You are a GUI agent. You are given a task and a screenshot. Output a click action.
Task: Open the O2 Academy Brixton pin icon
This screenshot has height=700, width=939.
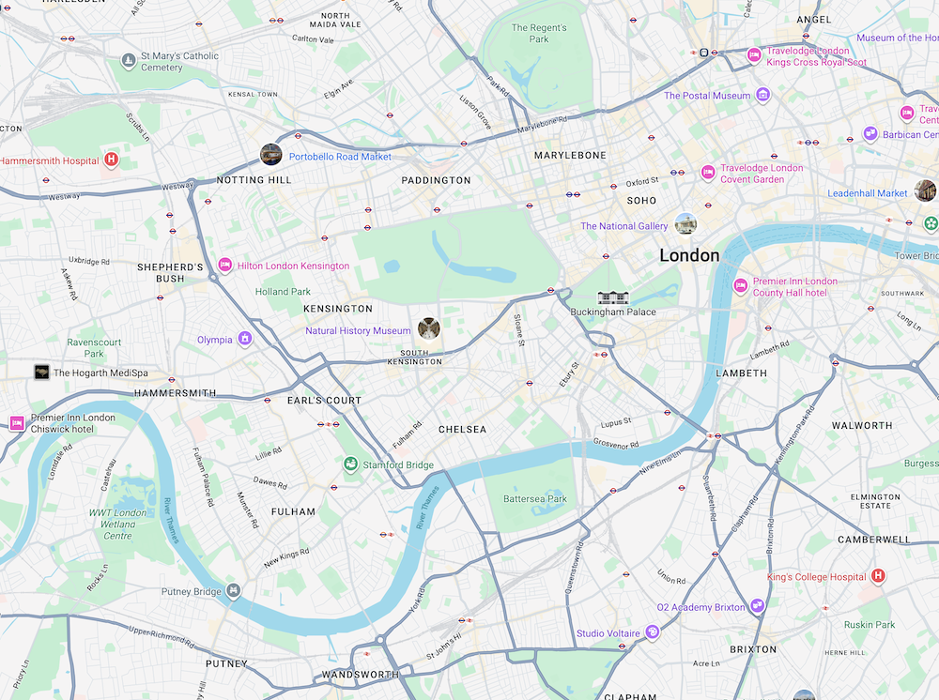click(758, 606)
